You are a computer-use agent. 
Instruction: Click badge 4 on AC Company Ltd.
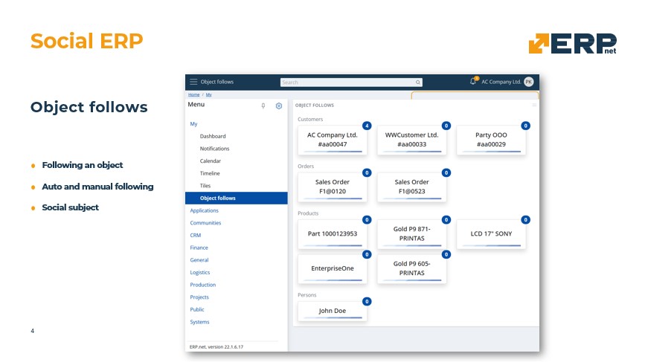pyautogui.click(x=367, y=126)
